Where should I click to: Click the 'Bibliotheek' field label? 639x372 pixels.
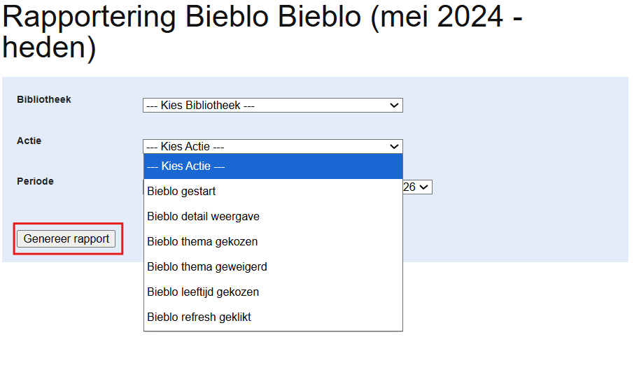coord(44,99)
